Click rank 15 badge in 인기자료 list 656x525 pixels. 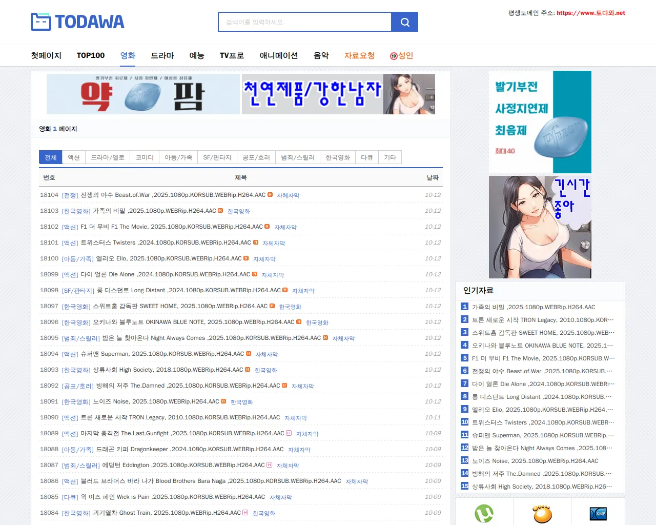tap(464, 486)
